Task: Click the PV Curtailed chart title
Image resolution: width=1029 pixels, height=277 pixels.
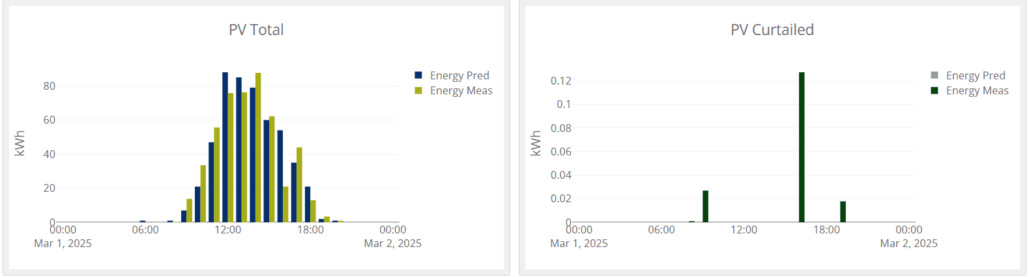Action: (x=772, y=30)
